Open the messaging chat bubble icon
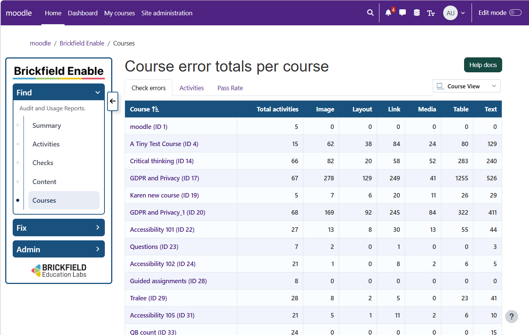 tap(403, 13)
